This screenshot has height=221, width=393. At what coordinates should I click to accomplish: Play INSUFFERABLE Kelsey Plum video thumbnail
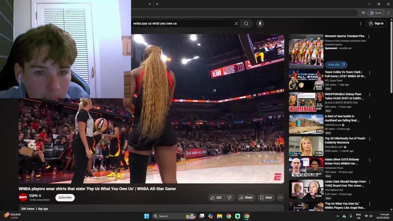tap(306, 102)
